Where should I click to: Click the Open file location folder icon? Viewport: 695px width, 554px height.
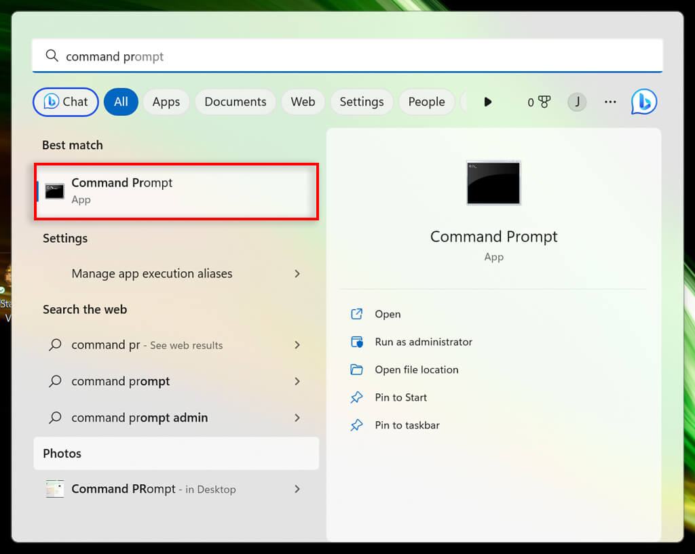pos(356,370)
